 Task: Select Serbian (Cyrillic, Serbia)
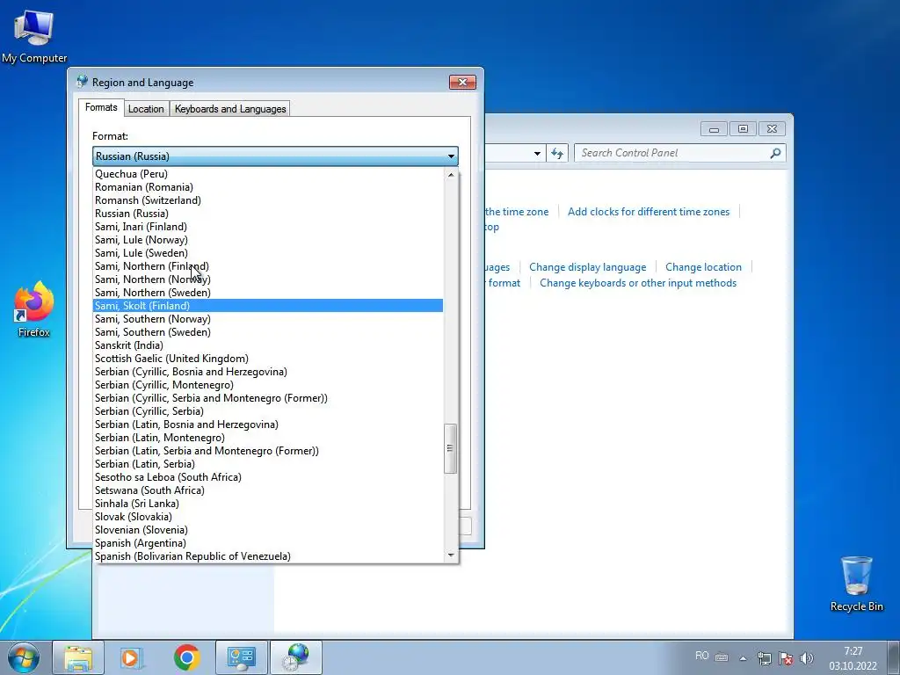coord(268,411)
